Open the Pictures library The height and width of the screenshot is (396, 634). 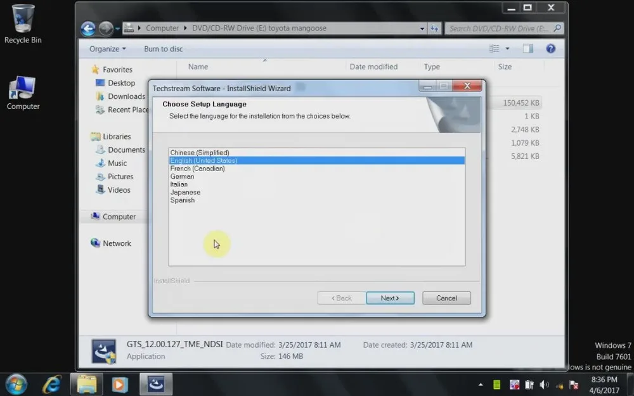pos(114,176)
